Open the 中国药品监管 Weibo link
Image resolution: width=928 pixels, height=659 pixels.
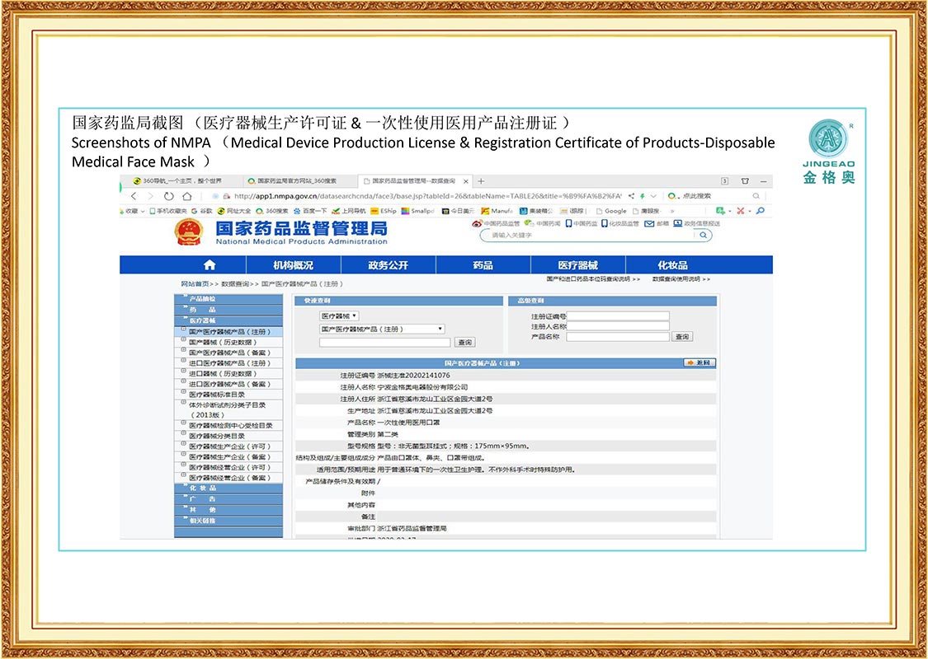point(496,224)
